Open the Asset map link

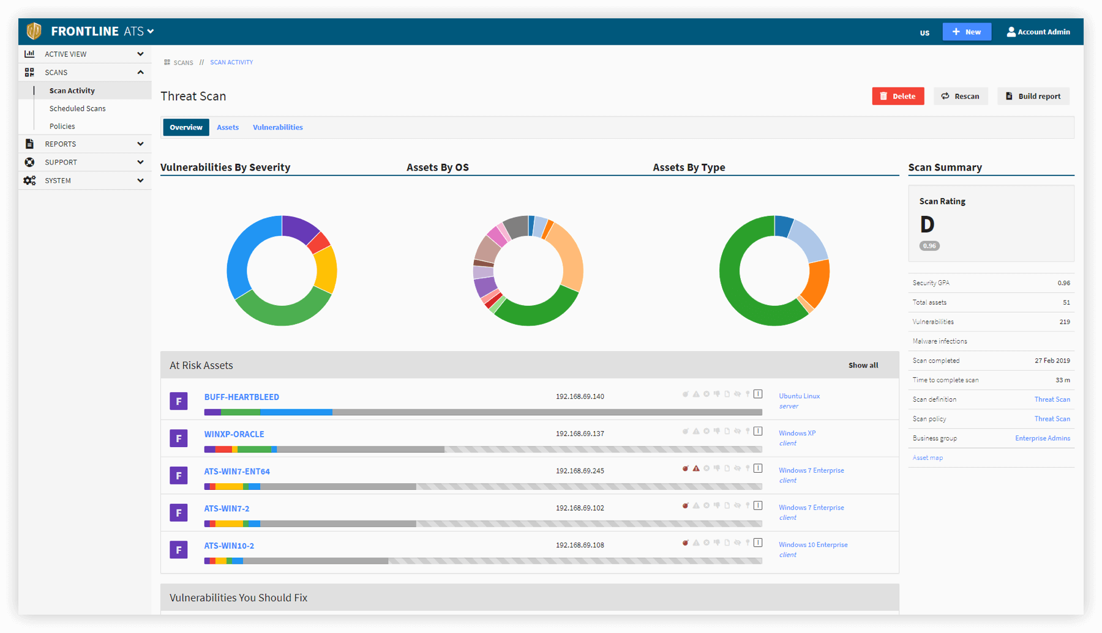[928, 457]
